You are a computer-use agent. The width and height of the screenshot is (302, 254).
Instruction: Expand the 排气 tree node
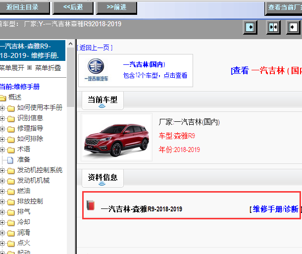click(2, 212)
